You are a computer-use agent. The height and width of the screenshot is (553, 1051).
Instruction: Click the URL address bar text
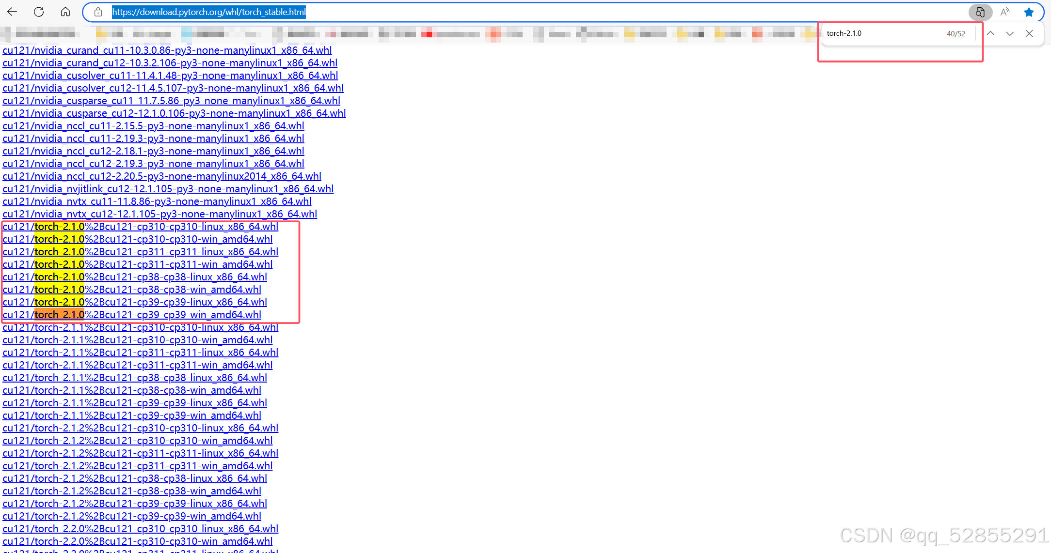point(209,12)
